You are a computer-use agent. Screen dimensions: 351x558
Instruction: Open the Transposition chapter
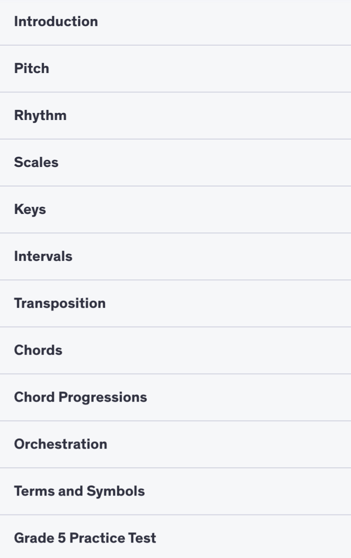pos(60,303)
